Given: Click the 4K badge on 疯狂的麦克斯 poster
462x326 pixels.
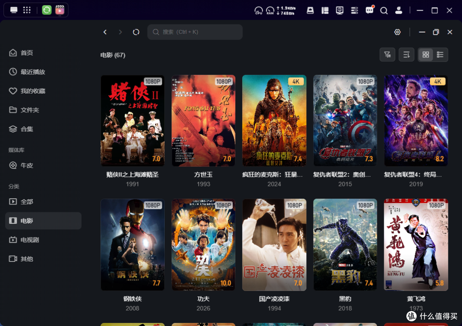Looking at the screenshot, I should click(296, 82).
